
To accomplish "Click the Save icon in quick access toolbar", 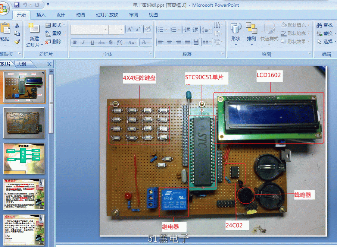I will (x=17, y=5).
